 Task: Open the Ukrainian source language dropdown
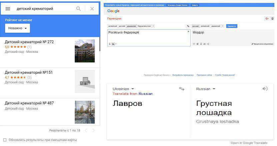123,89
